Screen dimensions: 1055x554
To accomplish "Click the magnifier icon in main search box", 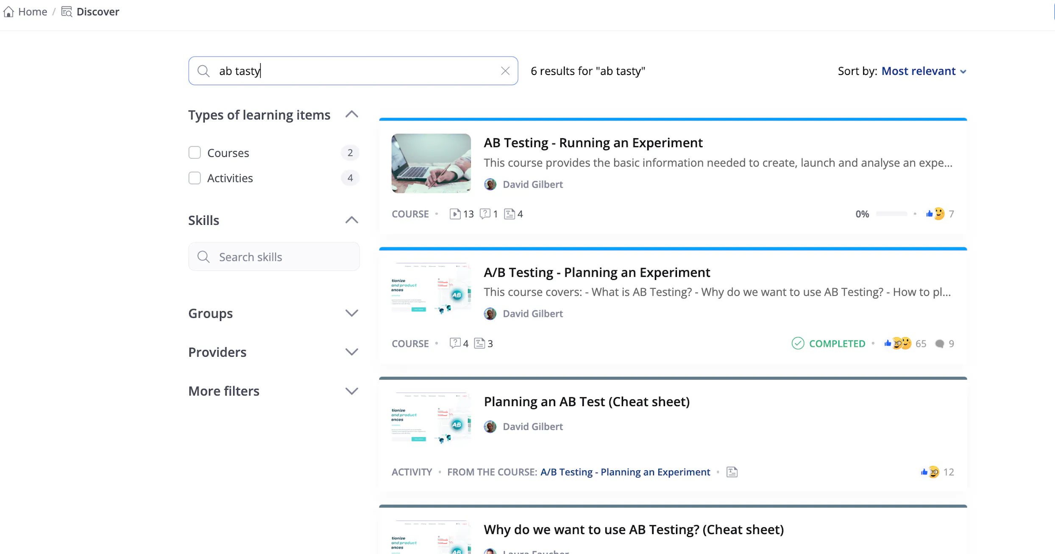I will pyautogui.click(x=203, y=71).
